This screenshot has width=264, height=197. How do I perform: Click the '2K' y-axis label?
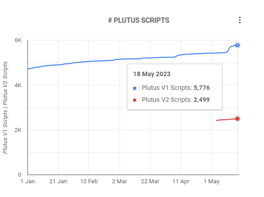[x=18, y=130]
